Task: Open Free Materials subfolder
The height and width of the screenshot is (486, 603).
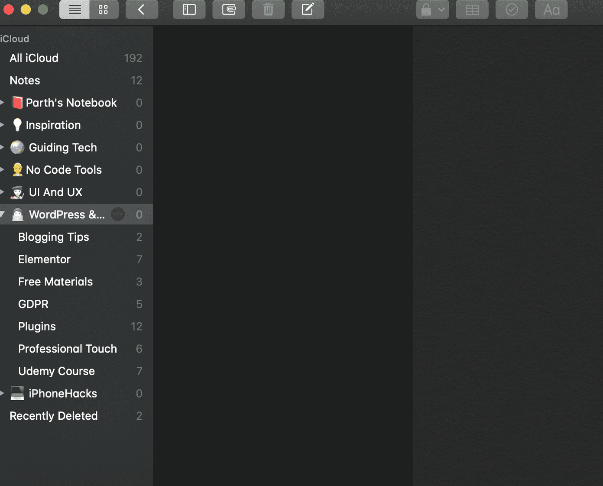Action: click(76, 282)
